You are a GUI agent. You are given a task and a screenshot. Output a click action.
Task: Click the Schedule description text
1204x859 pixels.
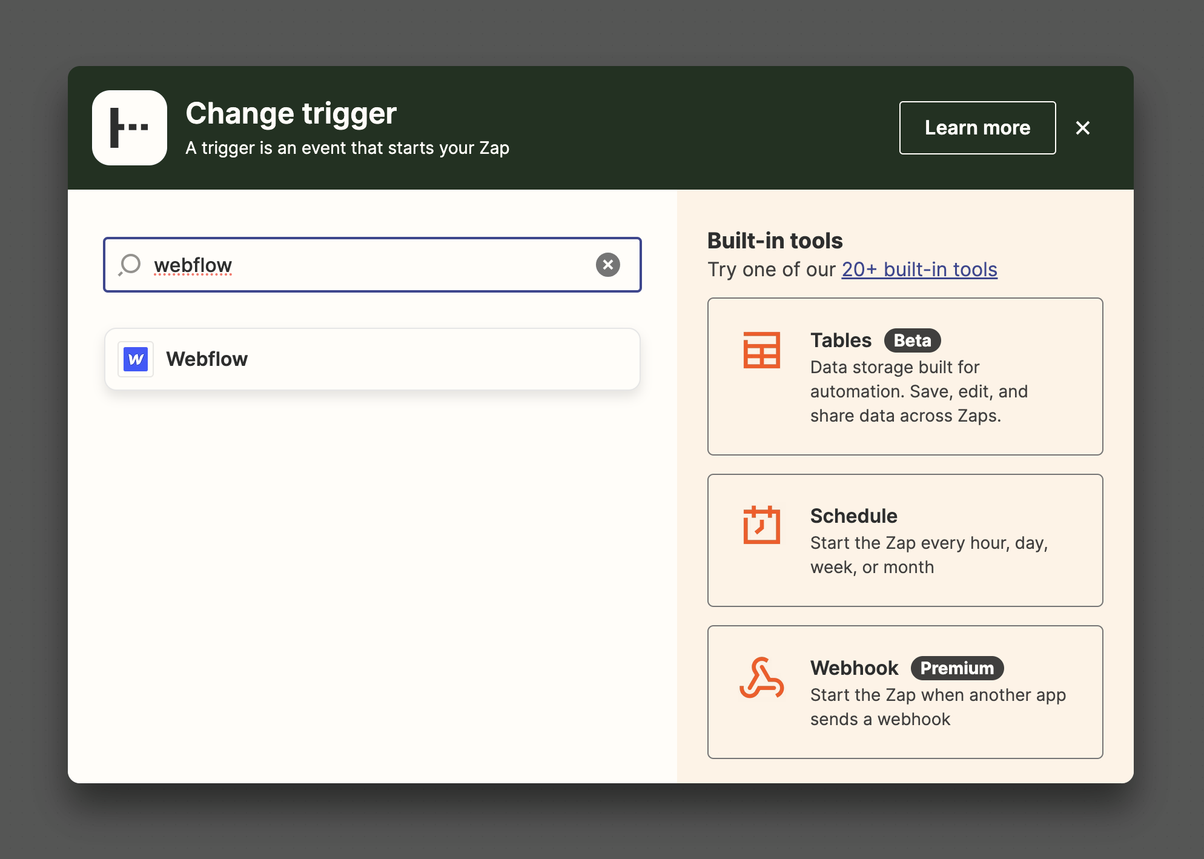[928, 555]
